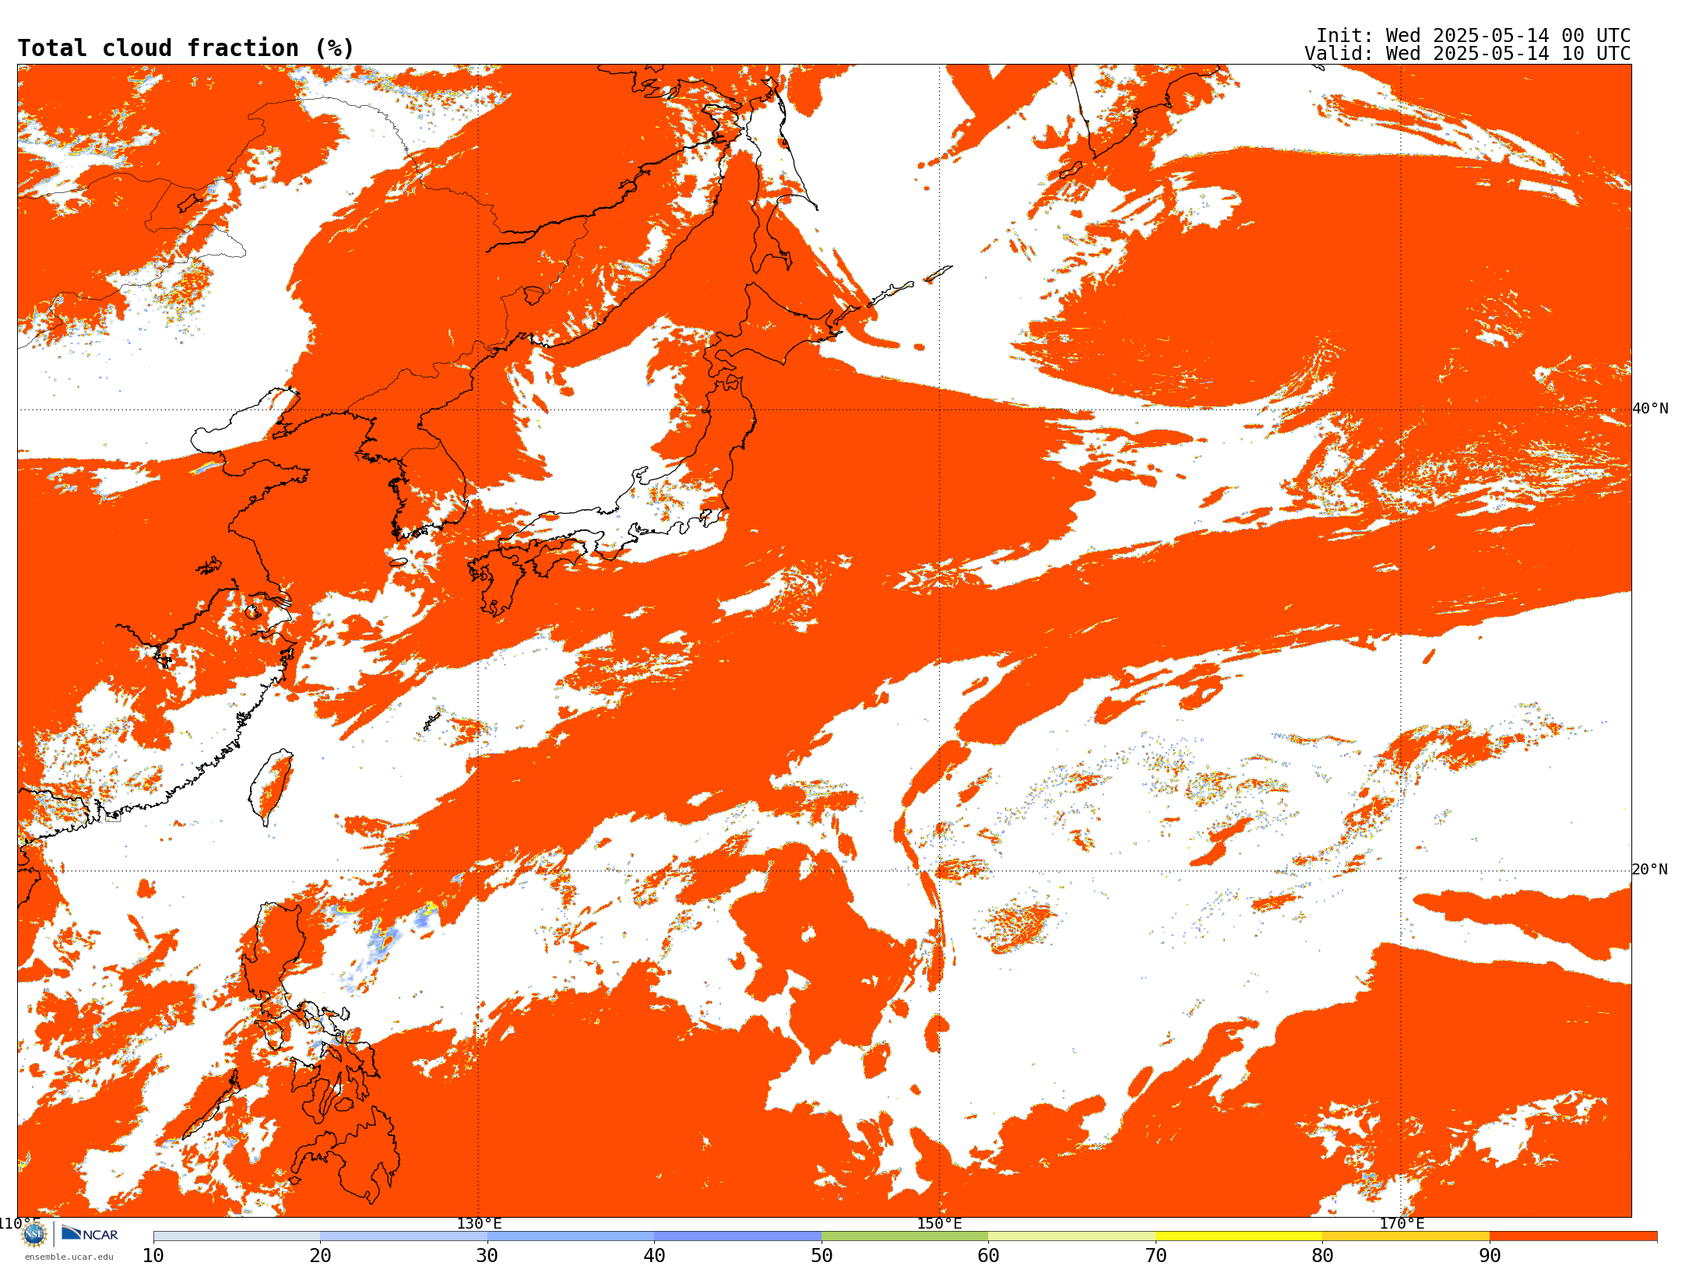Click the colorbar tick label 70
Image resolution: width=1682 pixels, height=1266 pixels.
click(x=1156, y=1256)
